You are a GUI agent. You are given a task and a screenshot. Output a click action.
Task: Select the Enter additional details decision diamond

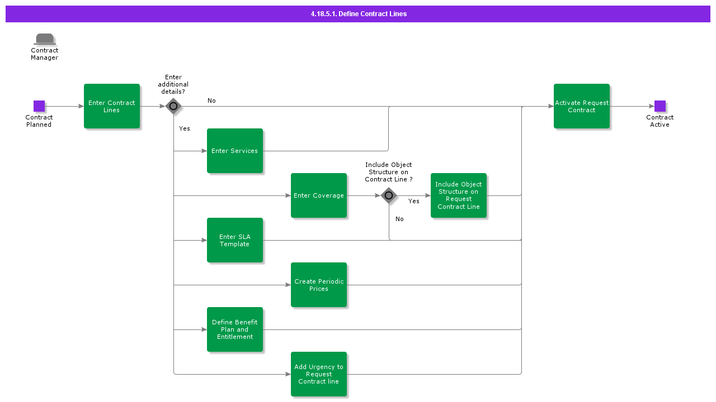coord(173,106)
